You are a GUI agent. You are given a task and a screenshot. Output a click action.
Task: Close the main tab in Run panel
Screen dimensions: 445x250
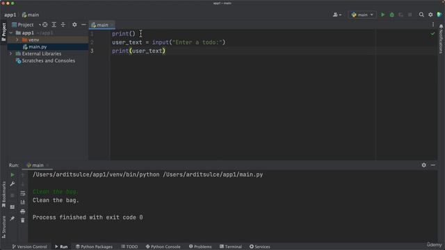pos(48,165)
